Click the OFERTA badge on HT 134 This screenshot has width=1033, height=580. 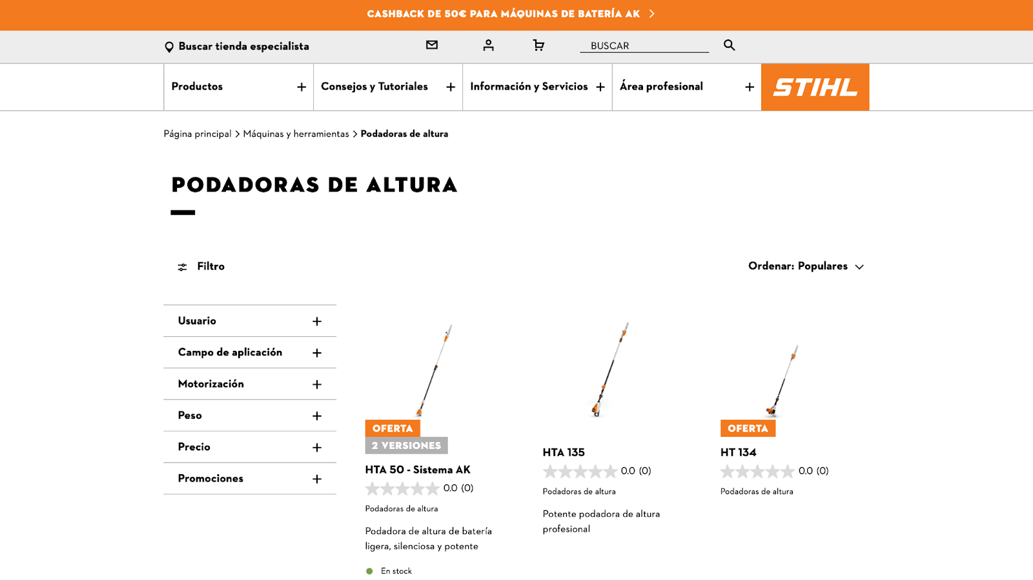tap(748, 428)
